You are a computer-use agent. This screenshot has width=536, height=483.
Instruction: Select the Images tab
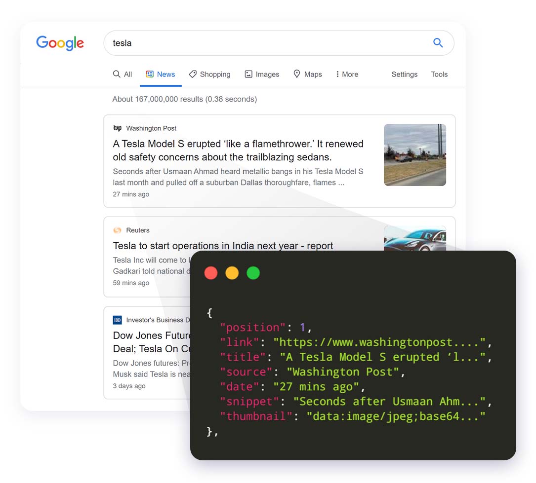[262, 74]
